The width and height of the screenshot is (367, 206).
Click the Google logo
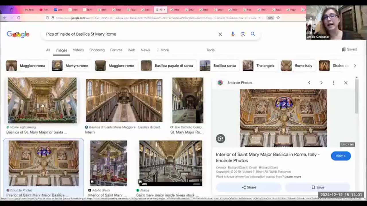point(18,34)
